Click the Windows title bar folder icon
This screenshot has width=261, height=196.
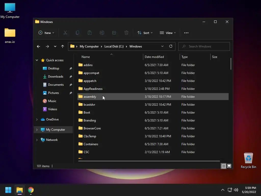pyautogui.click(x=37, y=22)
